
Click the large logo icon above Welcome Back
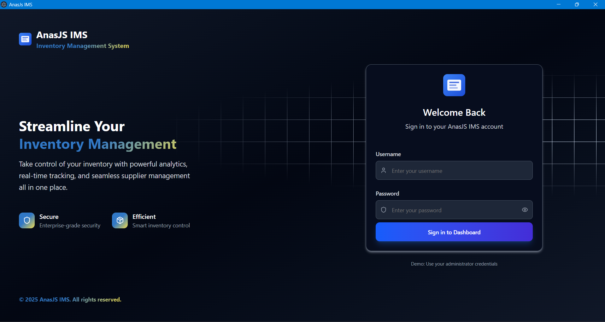(x=454, y=85)
